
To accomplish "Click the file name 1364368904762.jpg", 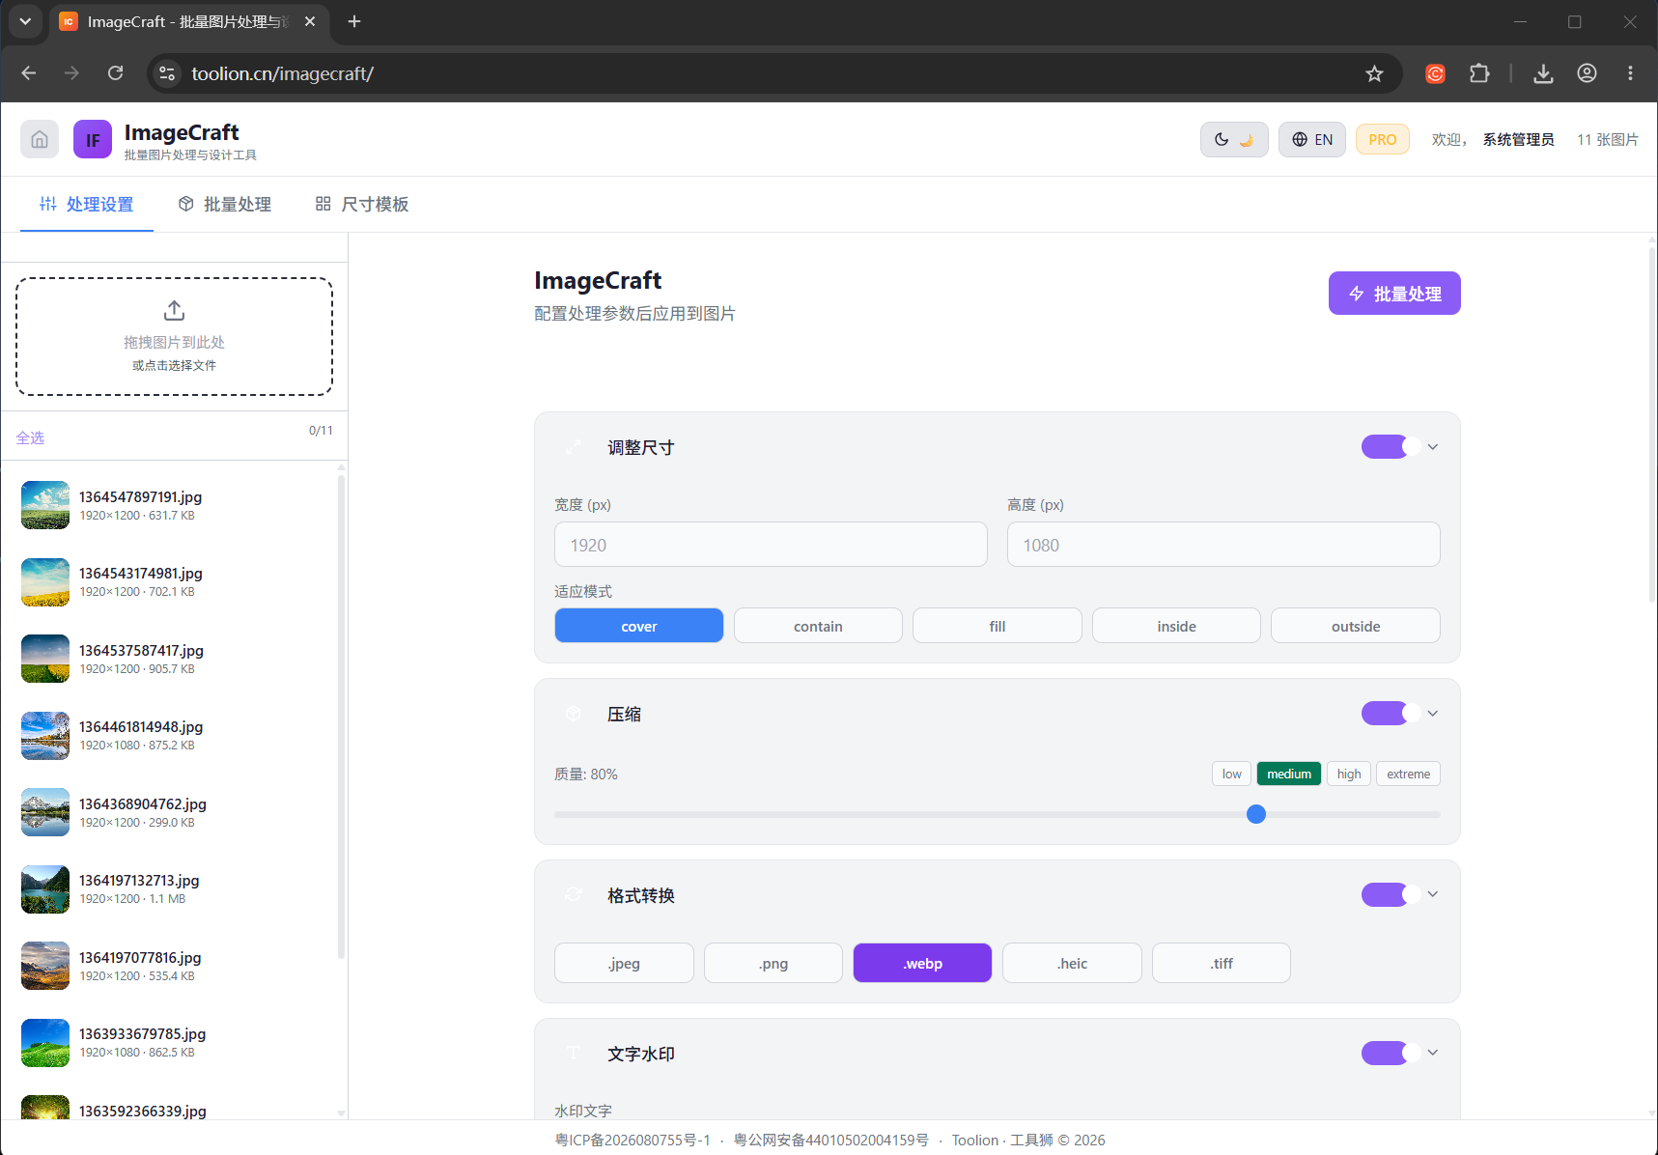I will click(143, 803).
